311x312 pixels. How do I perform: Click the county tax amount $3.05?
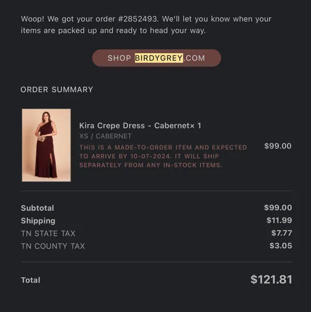coord(281,246)
